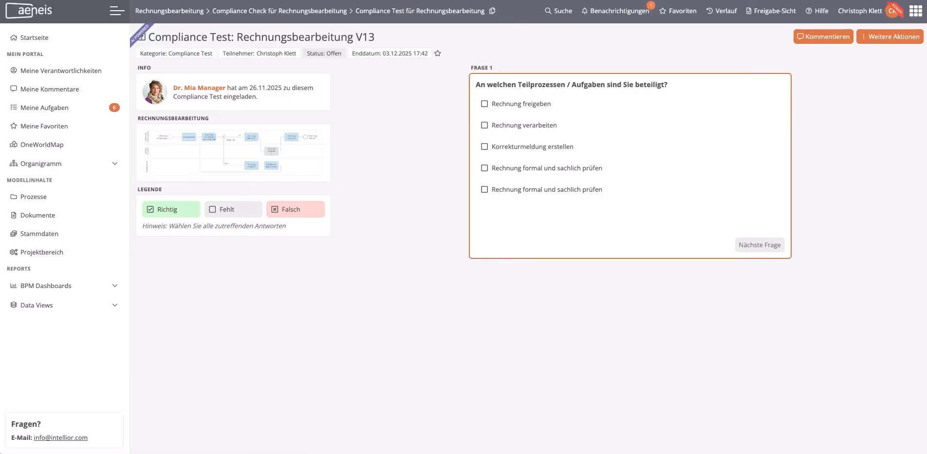Open Stammdaten from the sidebar
This screenshot has height=454, width=927.
pyautogui.click(x=39, y=234)
